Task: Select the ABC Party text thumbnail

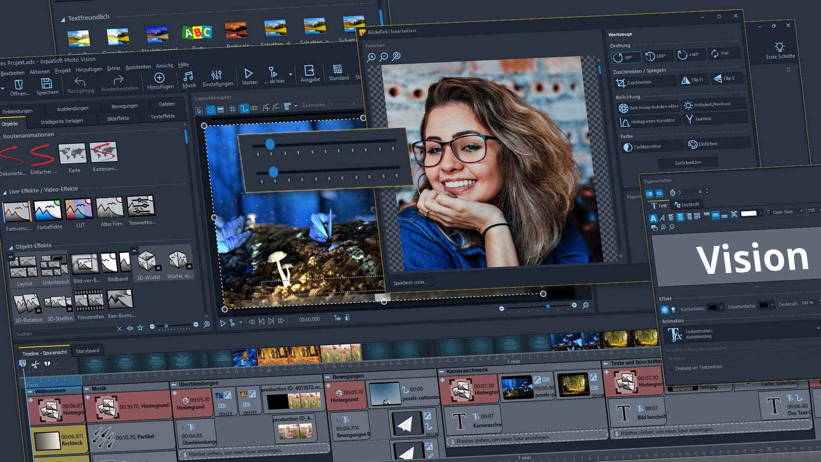Action: coord(197,33)
